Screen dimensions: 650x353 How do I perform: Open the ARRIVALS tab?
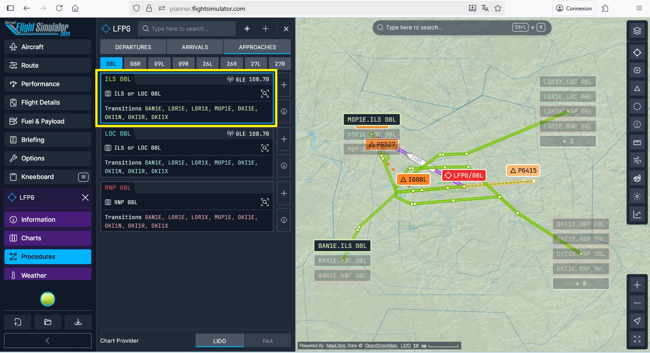click(x=195, y=47)
